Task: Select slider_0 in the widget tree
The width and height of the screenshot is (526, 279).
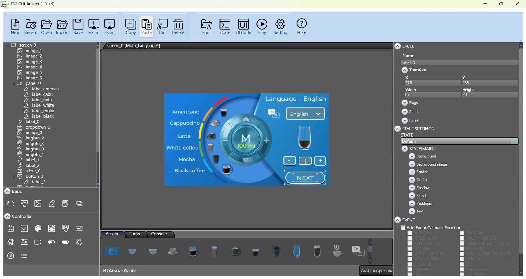Action: coord(33,171)
